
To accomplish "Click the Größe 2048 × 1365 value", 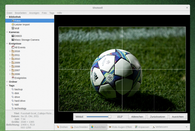I will tap(27, 122).
